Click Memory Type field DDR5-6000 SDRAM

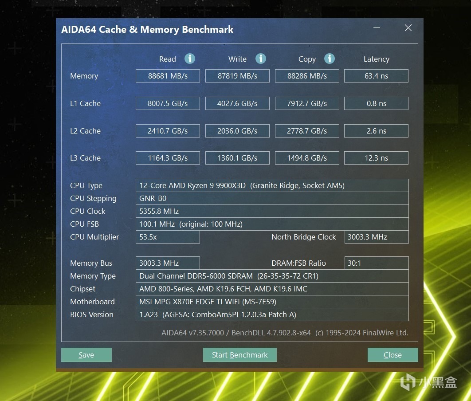coord(272,276)
